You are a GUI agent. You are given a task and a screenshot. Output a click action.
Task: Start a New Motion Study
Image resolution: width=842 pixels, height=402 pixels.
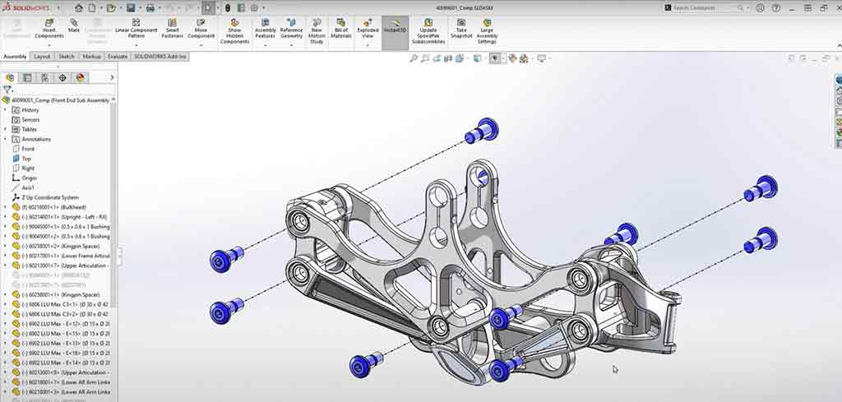[x=317, y=31]
